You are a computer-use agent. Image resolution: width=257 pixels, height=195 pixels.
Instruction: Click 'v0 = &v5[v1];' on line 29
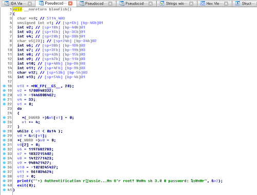coord(32,135)
